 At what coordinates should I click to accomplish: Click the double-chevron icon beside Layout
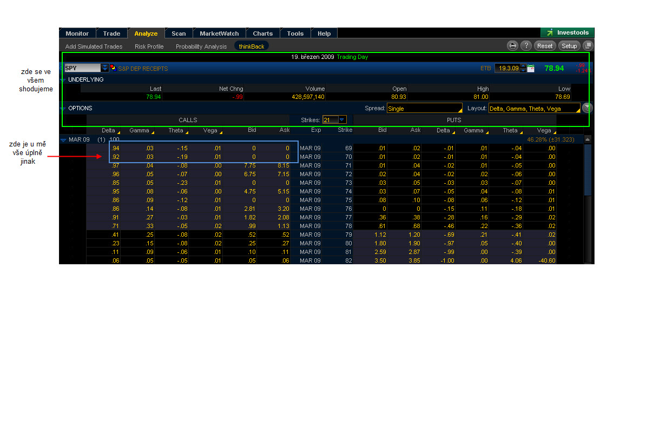[588, 108]
